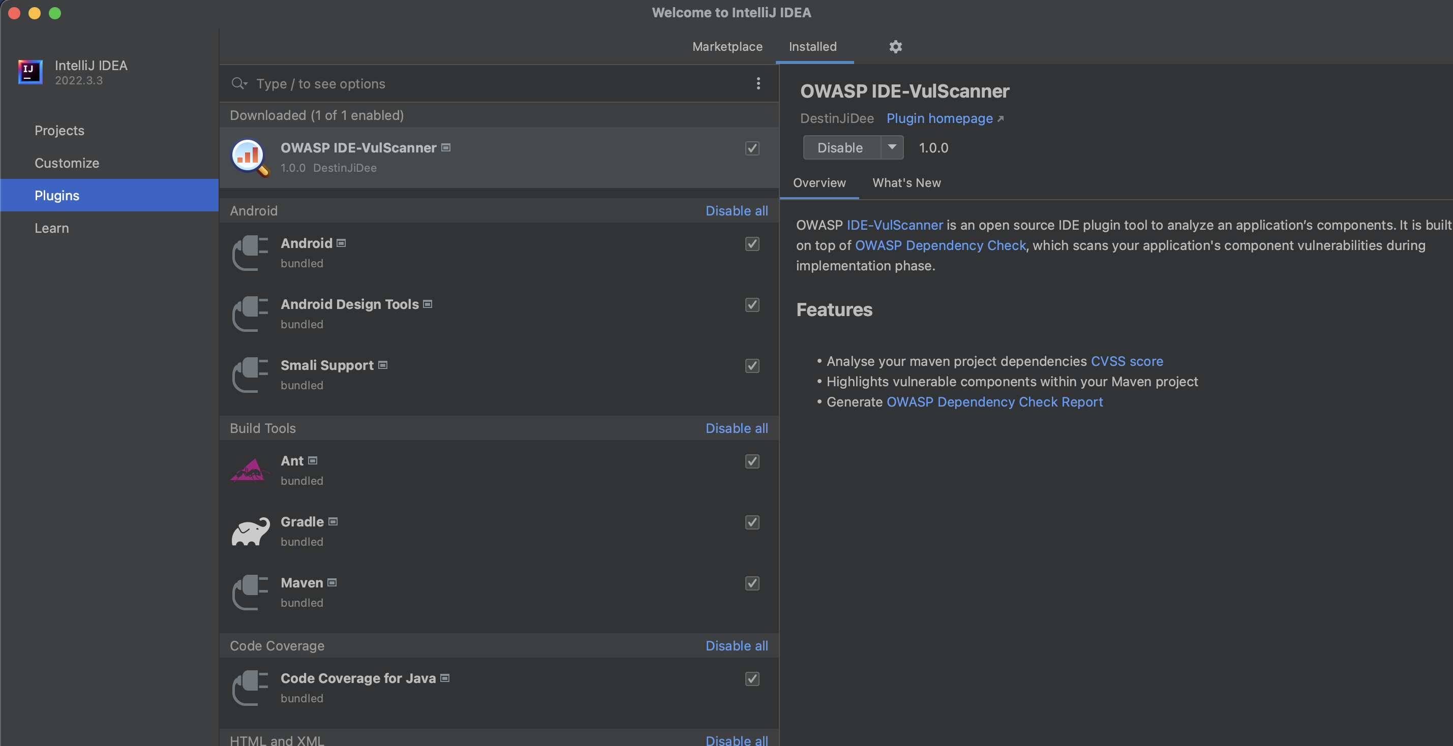Select the Code Coverage for Java row
This screenshot has width=1453, height=746.
499,688
